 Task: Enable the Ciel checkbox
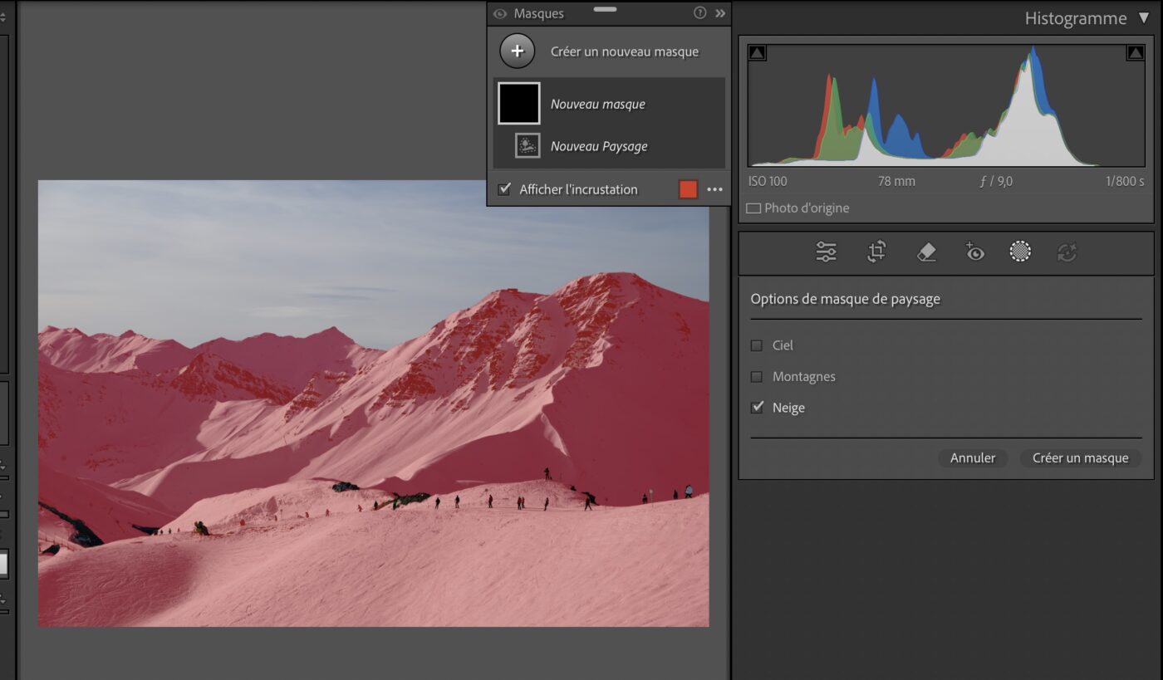point(757,345)
